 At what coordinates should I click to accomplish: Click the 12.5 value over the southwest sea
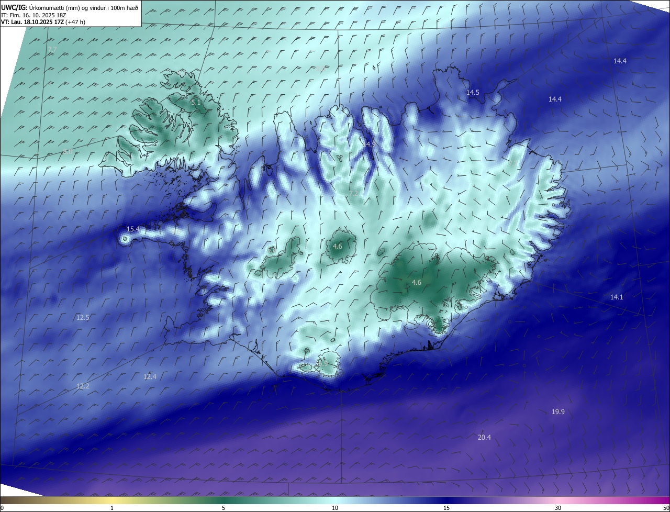(83, 317)
